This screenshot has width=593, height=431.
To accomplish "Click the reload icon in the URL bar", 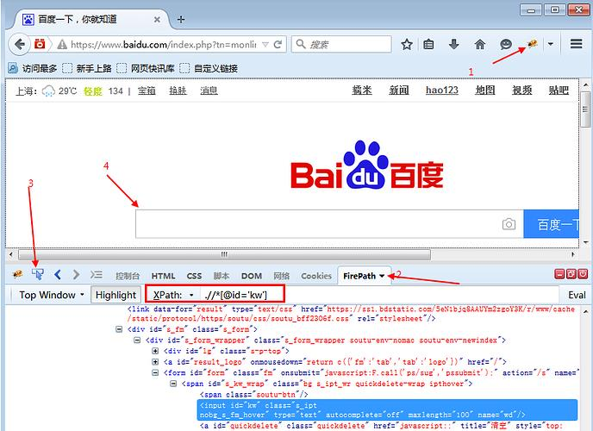I will click(x=278, y=44).
